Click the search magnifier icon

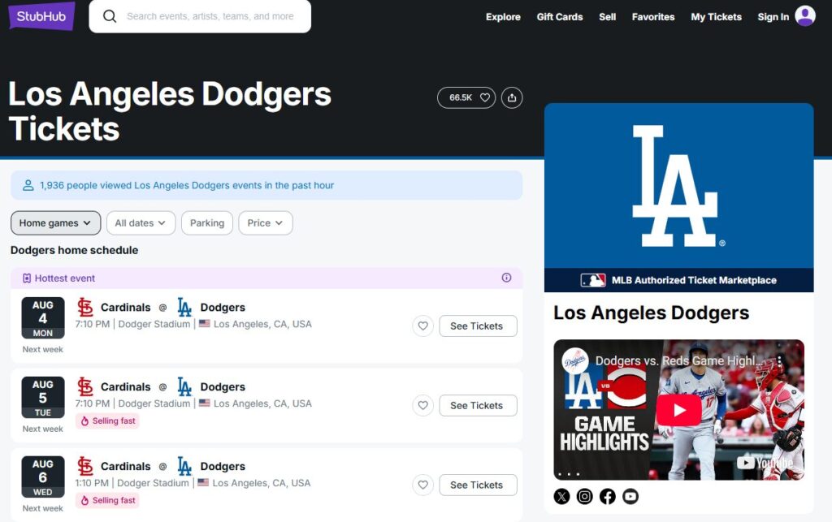(x=110, y=16)
